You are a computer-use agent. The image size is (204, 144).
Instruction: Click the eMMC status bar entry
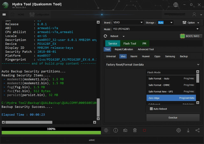[x=92, y=140]
